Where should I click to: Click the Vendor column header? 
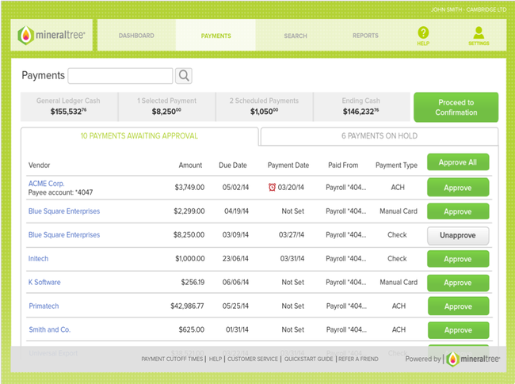point(39,165)
